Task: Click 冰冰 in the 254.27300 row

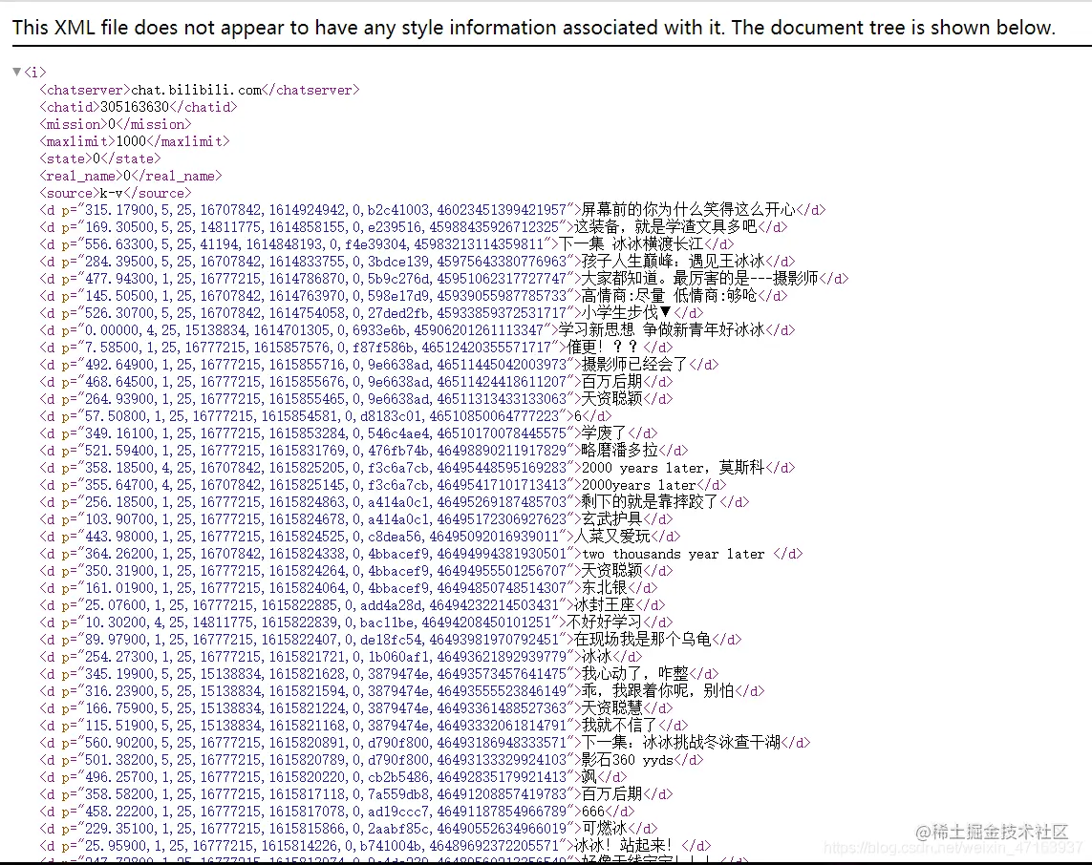Action: (597, 657)
